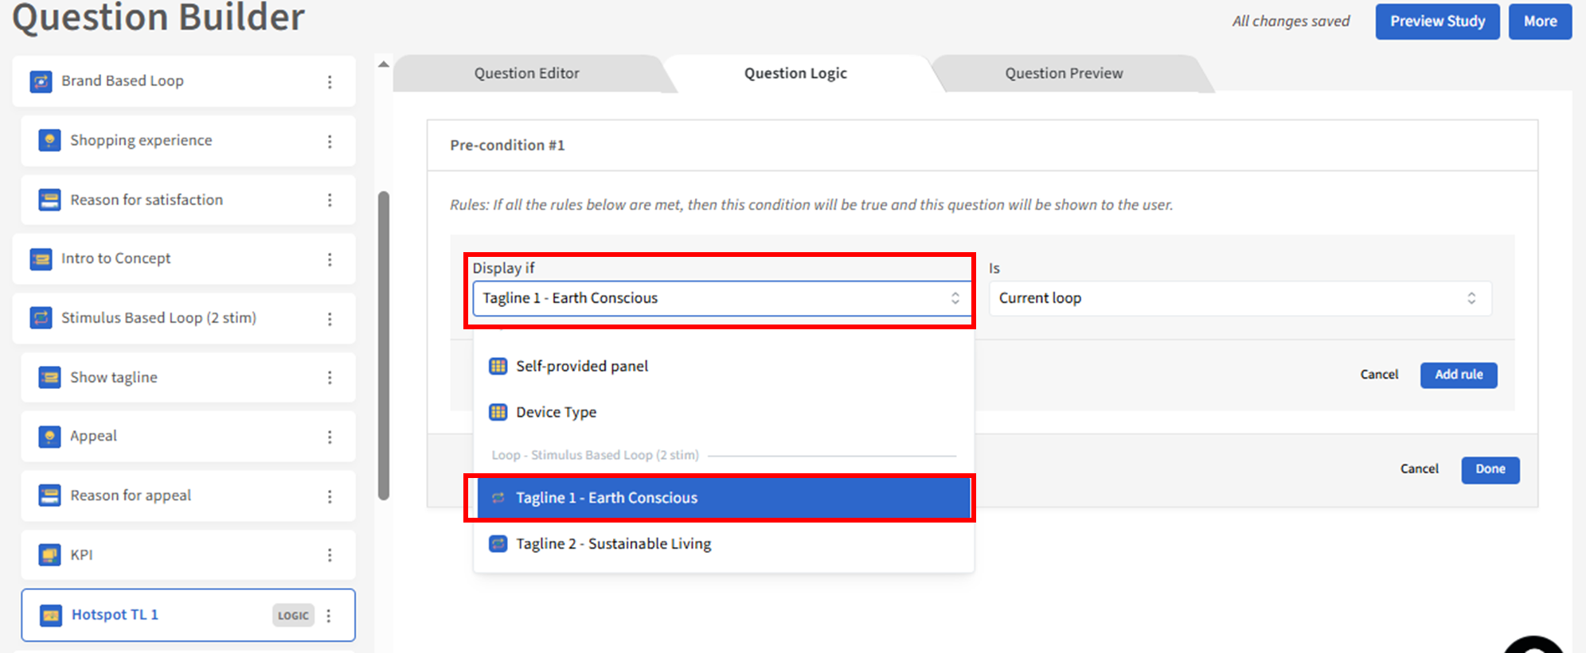
Task: Click the Brand Based Loop icon
Action: pos(41,81)
